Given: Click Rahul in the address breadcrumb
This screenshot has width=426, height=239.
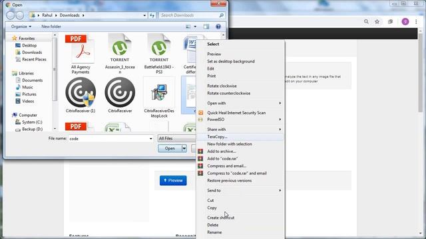Looking at the screenshot, I should coord(47,15).
